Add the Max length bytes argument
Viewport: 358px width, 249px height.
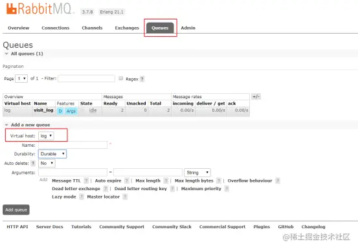[194, 181]
